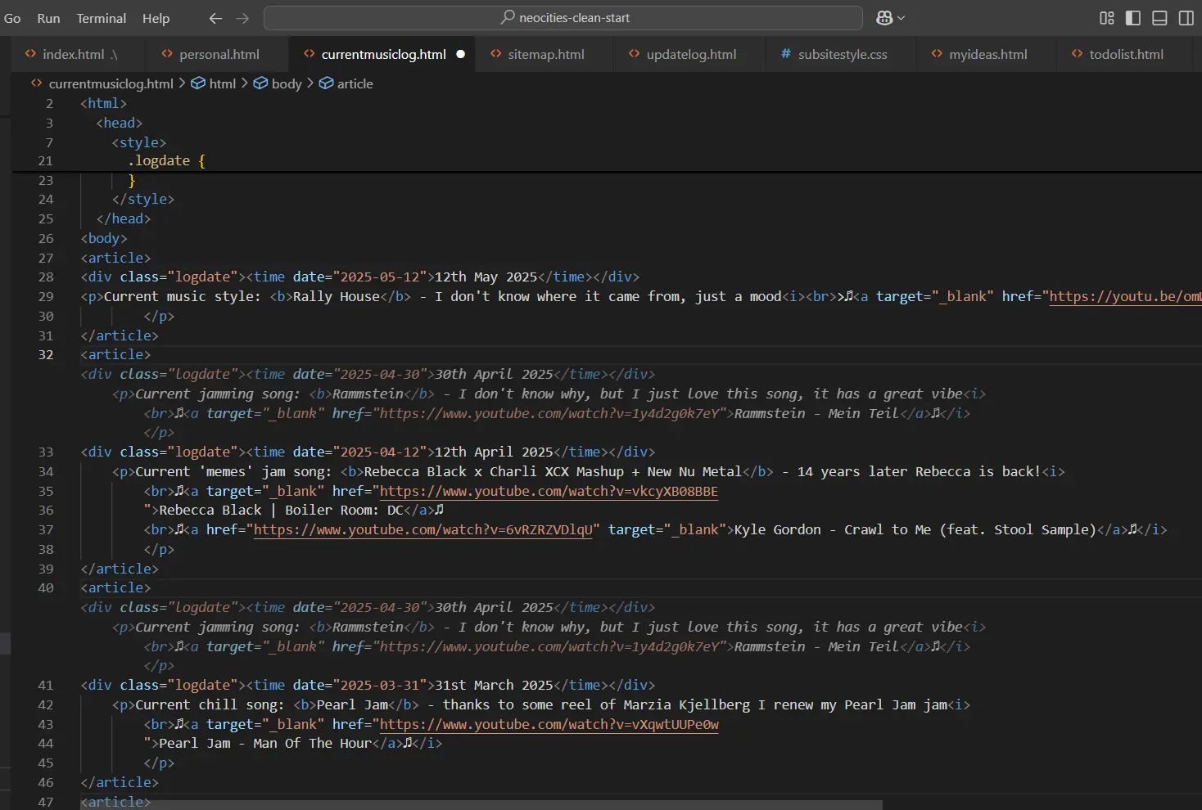Click the personal.html tab file icon
The height and width of the screenshot is (810, 1202).
167,54
